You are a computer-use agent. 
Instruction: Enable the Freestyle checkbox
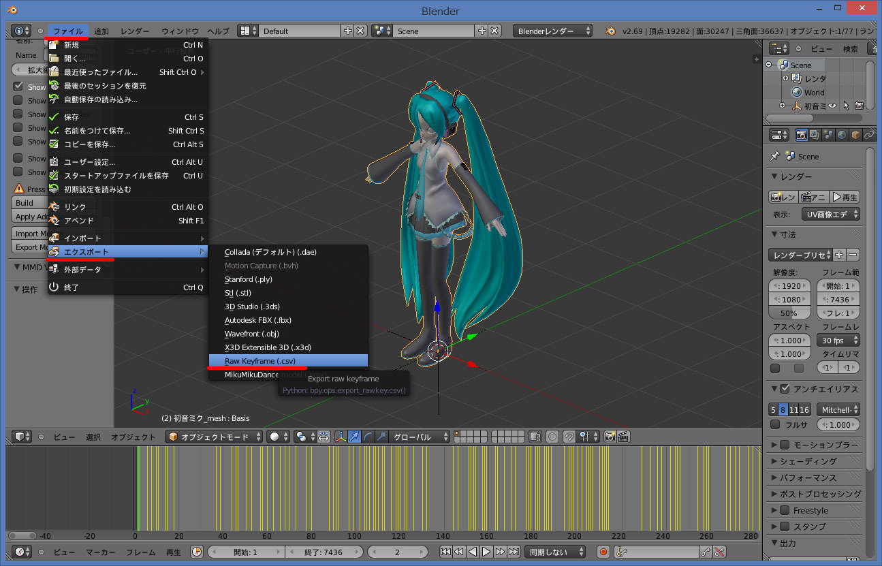(x=785, y=510)
